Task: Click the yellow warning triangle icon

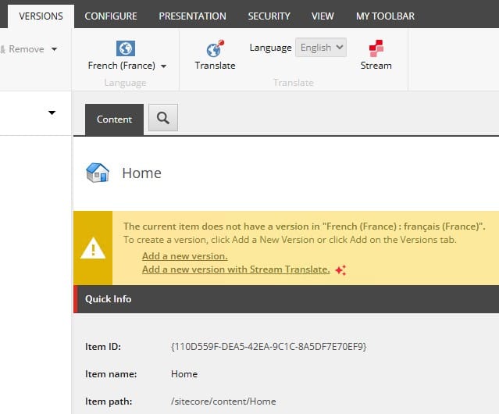Action: 93,248
